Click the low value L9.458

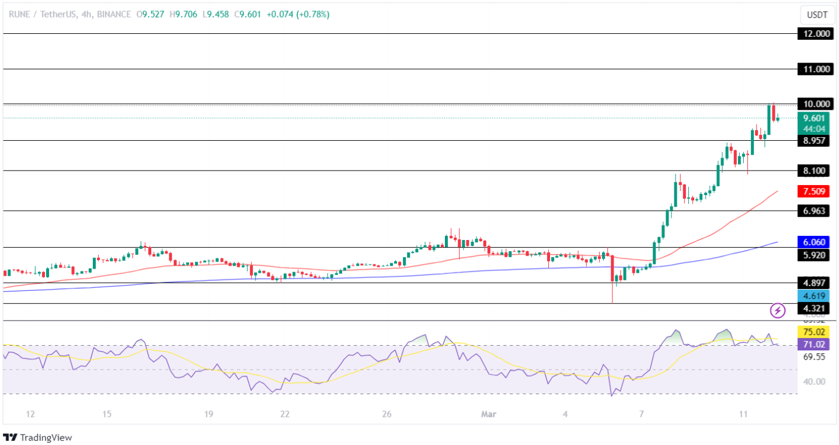pos(215,15)
